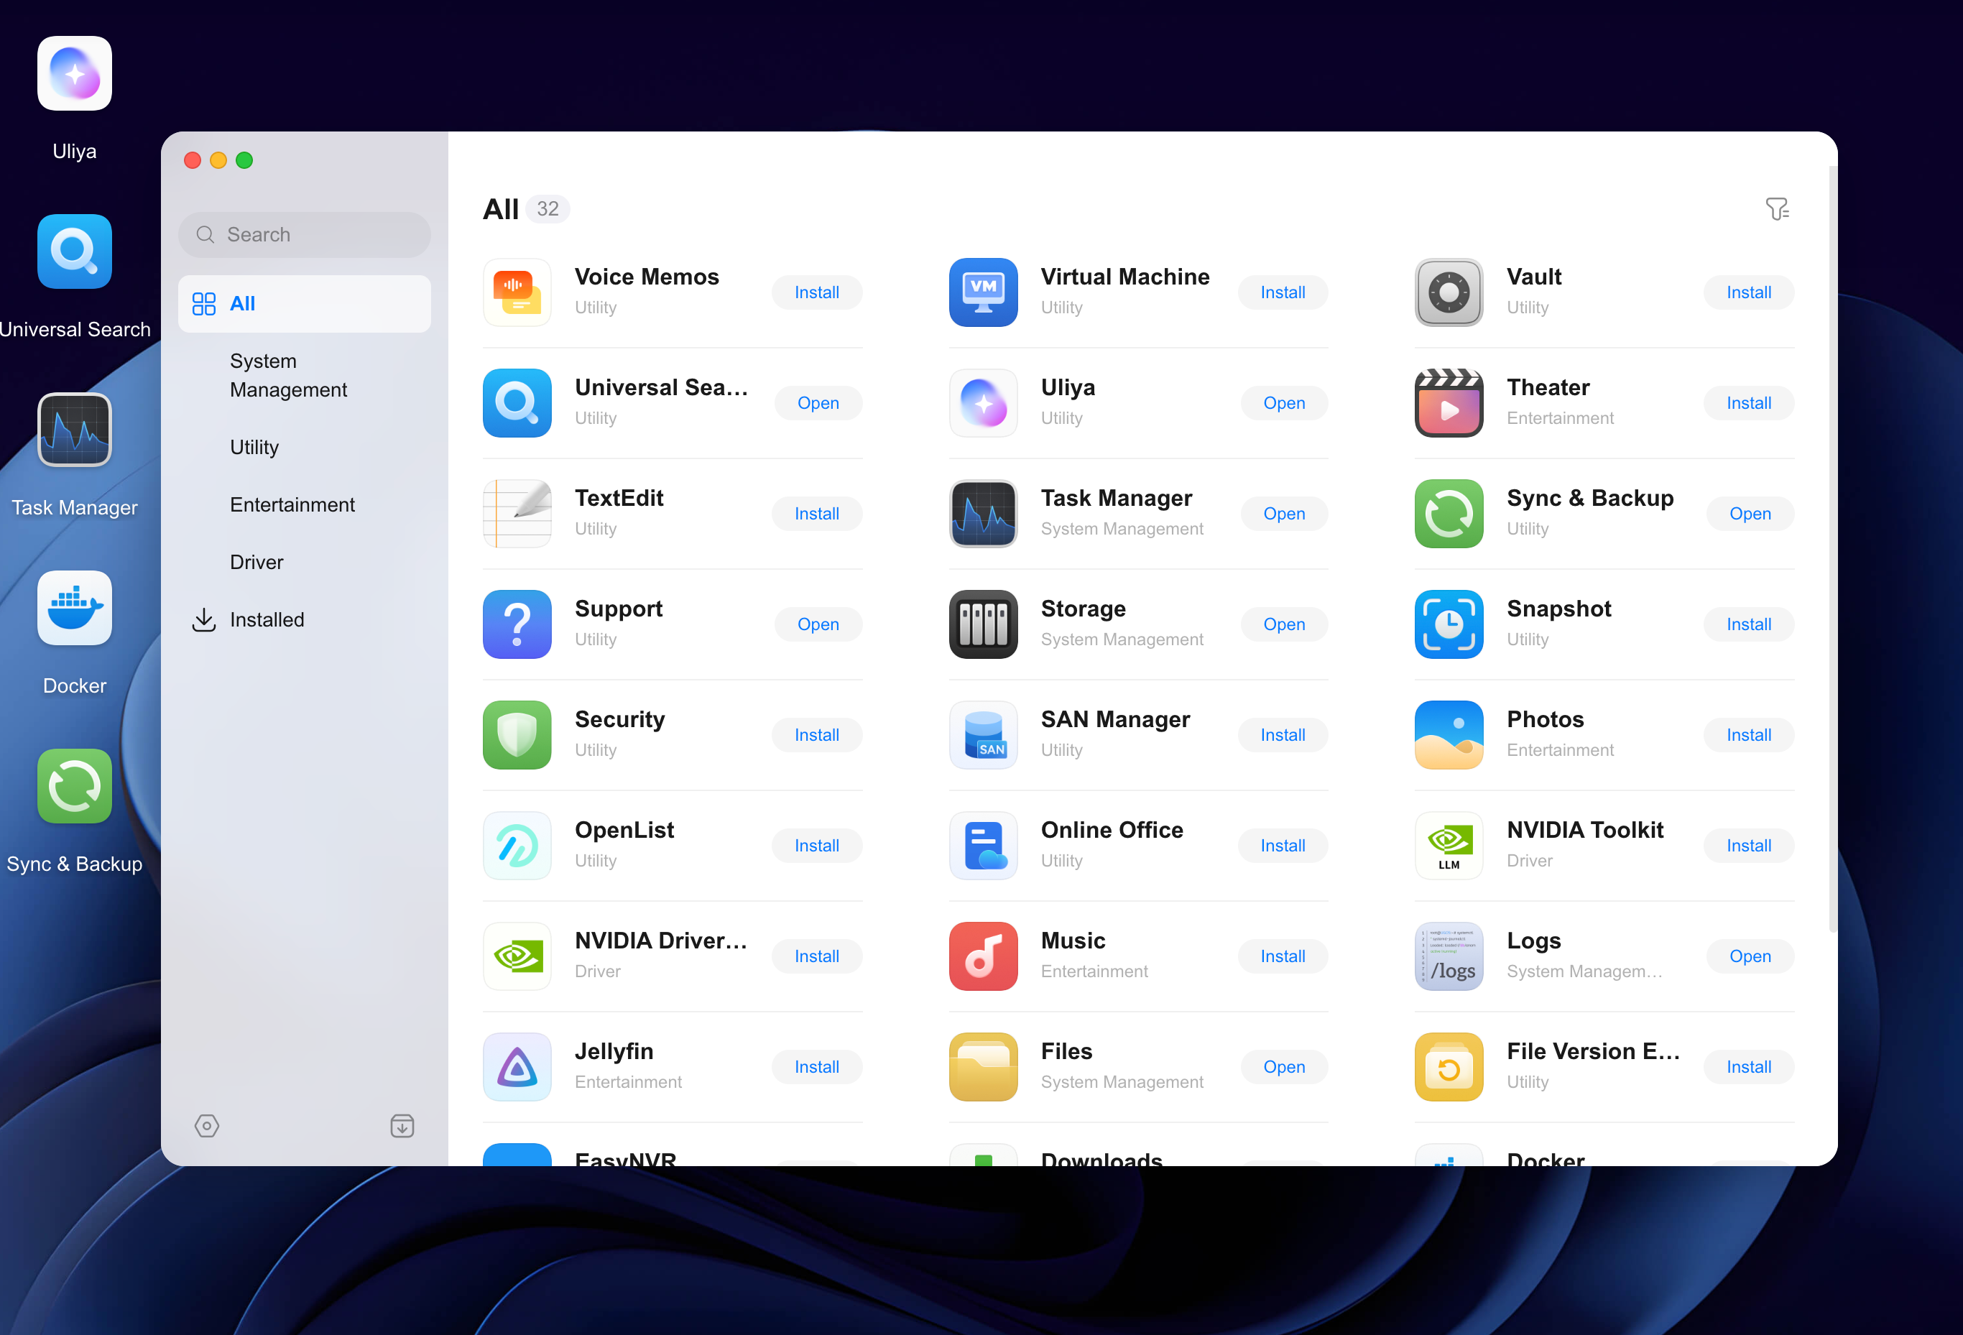1963x1335 pixels.
Task: Install File Version Explorer
Action: (x=1748, y=1066)
